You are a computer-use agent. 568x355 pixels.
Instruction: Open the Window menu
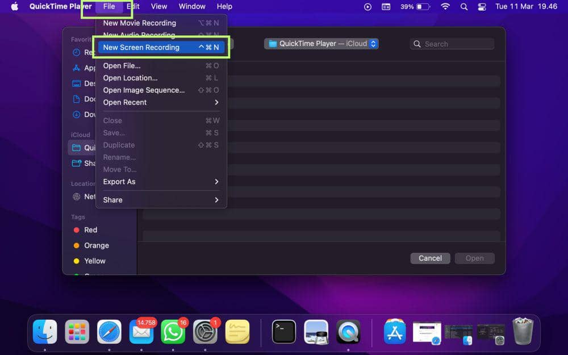[191, 6]
